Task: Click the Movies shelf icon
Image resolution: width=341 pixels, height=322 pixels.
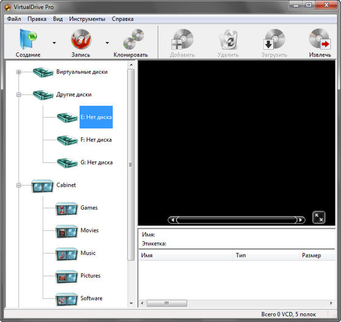Action: coord(66,231)
